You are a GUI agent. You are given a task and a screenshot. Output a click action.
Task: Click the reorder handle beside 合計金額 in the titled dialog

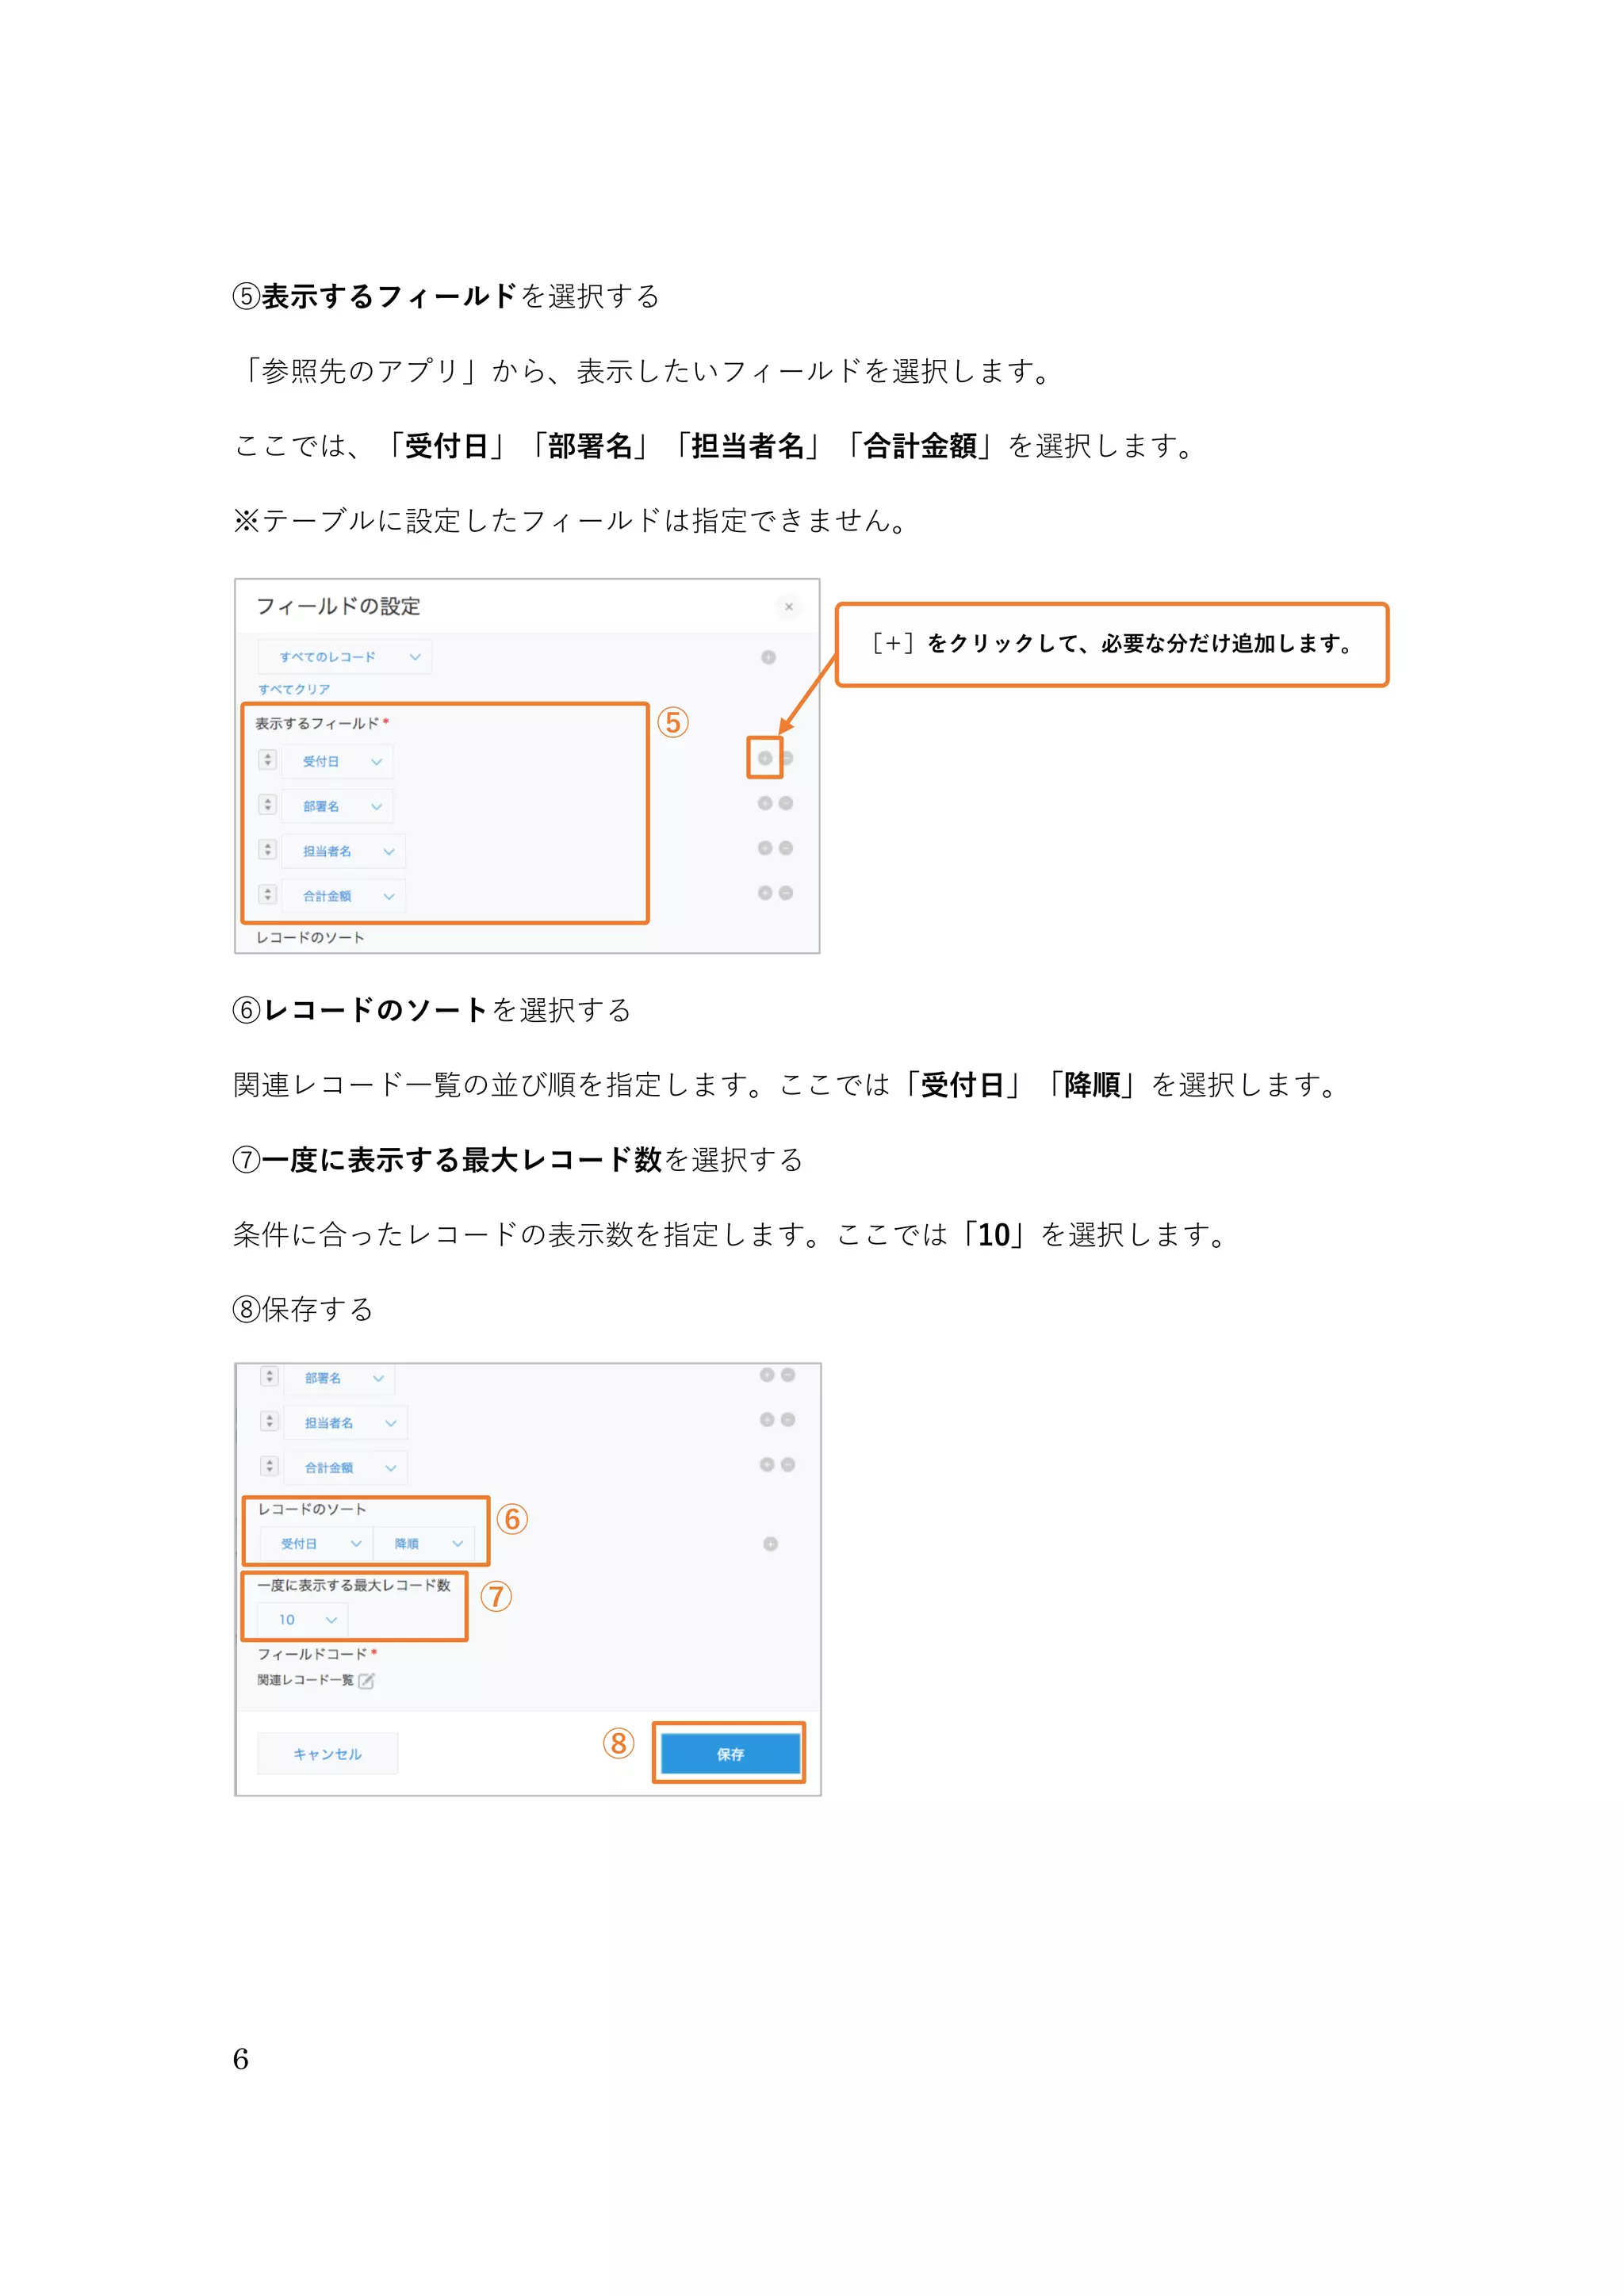click(x=267, y=895)
